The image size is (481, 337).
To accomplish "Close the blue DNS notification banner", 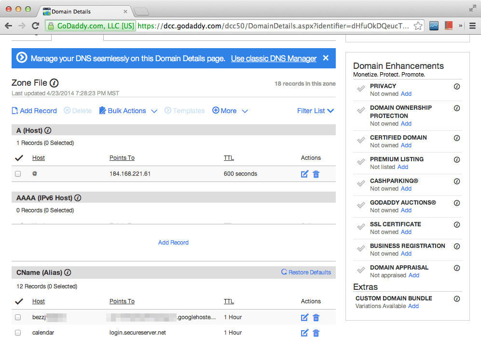I will tap(326, 58).
